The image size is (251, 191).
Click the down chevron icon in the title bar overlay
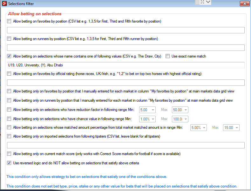click(x=208, y=2)
